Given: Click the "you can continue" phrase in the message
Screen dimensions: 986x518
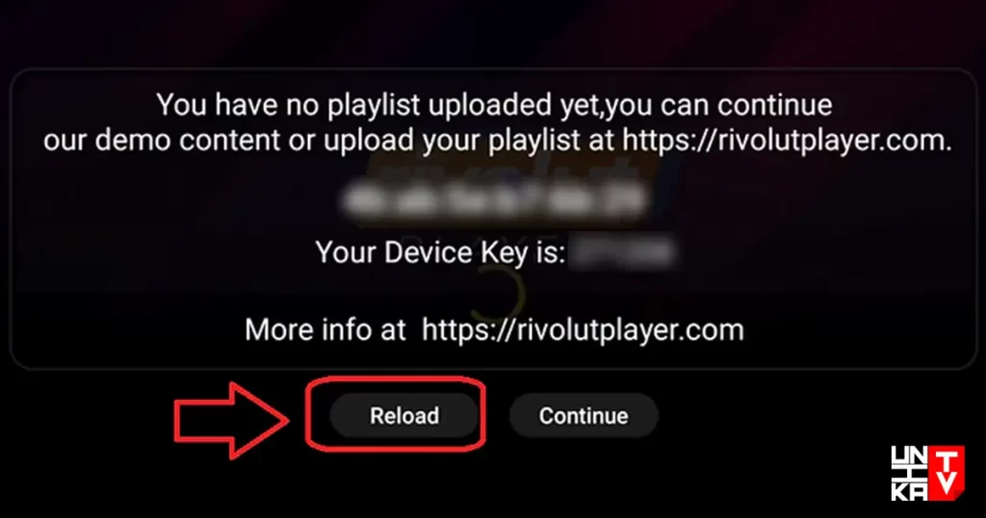Looking at the screenshot, I should 718,105.
